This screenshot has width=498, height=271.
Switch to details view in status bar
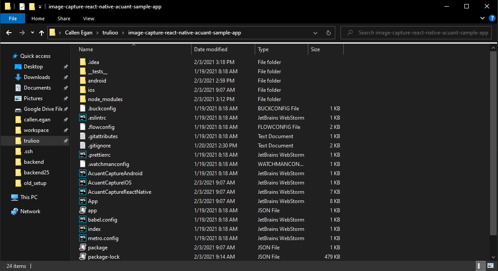(x=482, y=266)
